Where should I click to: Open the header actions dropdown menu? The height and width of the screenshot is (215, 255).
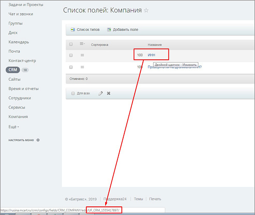pyautogui.click(x=82, y=44)
